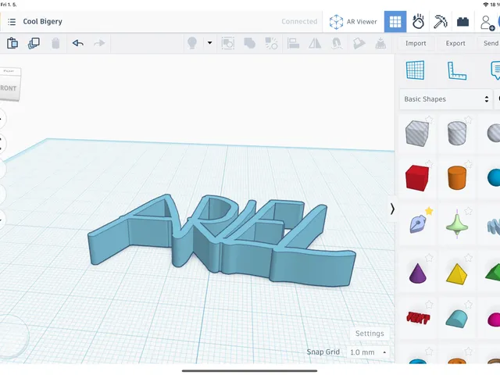The image size is (500, 375).
Task: Toggle favorite star on orange Cylinder
Action: pyautogui.click(x=468, y=164)
